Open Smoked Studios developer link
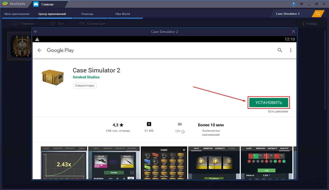The image size is (329, 190). pos(86,77)
